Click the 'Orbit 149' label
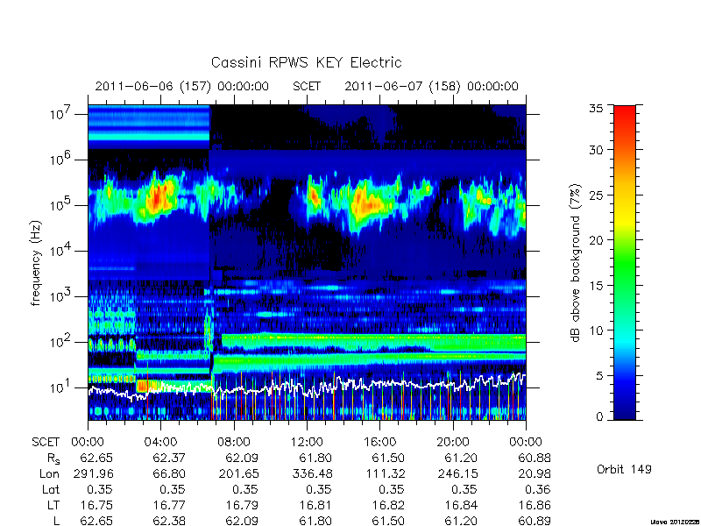Viewport: 701px width, 526px height. tap(624, 469)
